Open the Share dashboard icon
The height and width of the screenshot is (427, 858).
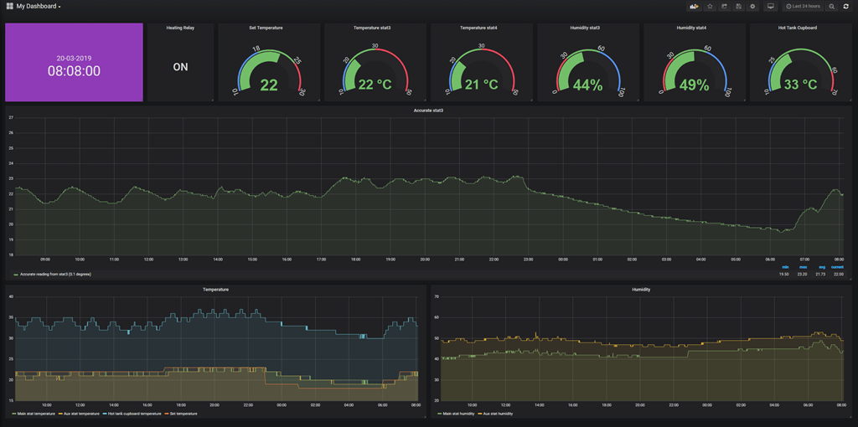(x=724, y=7)
